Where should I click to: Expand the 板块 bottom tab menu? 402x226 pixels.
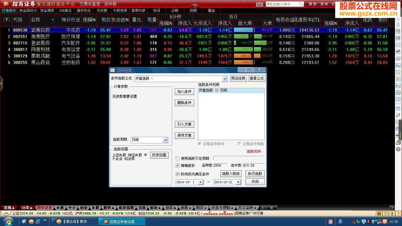[x=155, y=208]
